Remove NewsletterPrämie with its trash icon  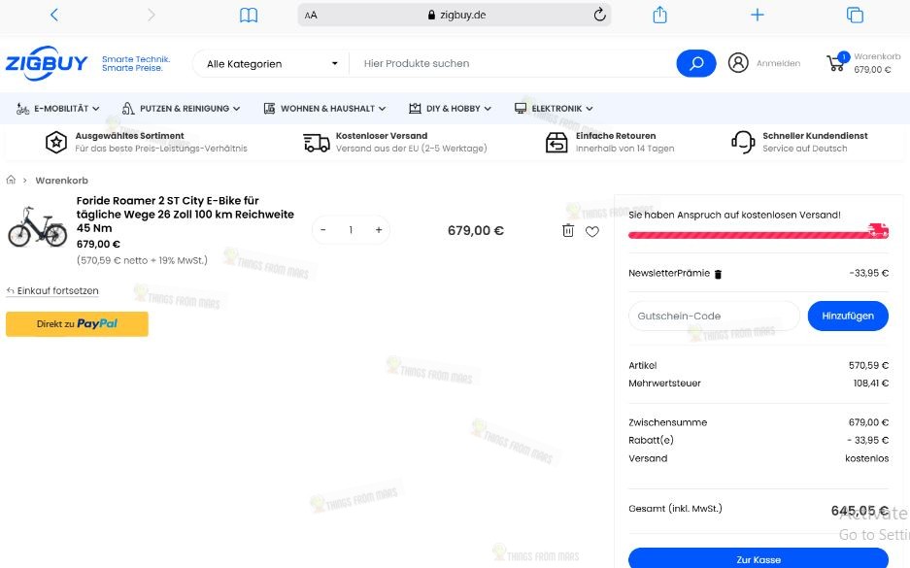click(718, 275)
